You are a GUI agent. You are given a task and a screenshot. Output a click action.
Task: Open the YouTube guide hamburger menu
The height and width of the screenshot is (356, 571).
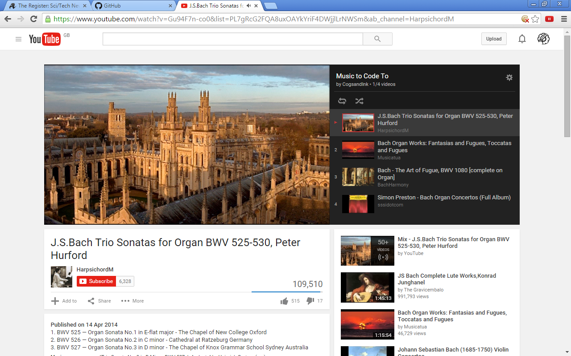point(18,39)
